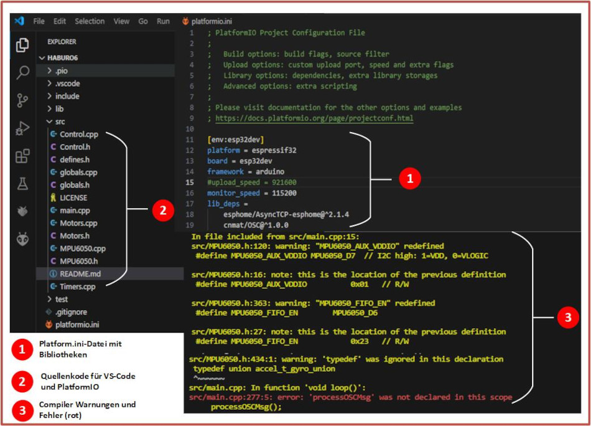Click the cnmat/OSC@^1.0.0 dependency line
Viewport: 591px width, 426px height.
[x=256, y=225]
